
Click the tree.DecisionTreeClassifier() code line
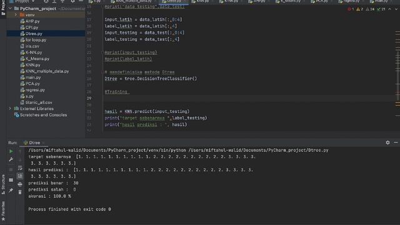coord(151,79)
